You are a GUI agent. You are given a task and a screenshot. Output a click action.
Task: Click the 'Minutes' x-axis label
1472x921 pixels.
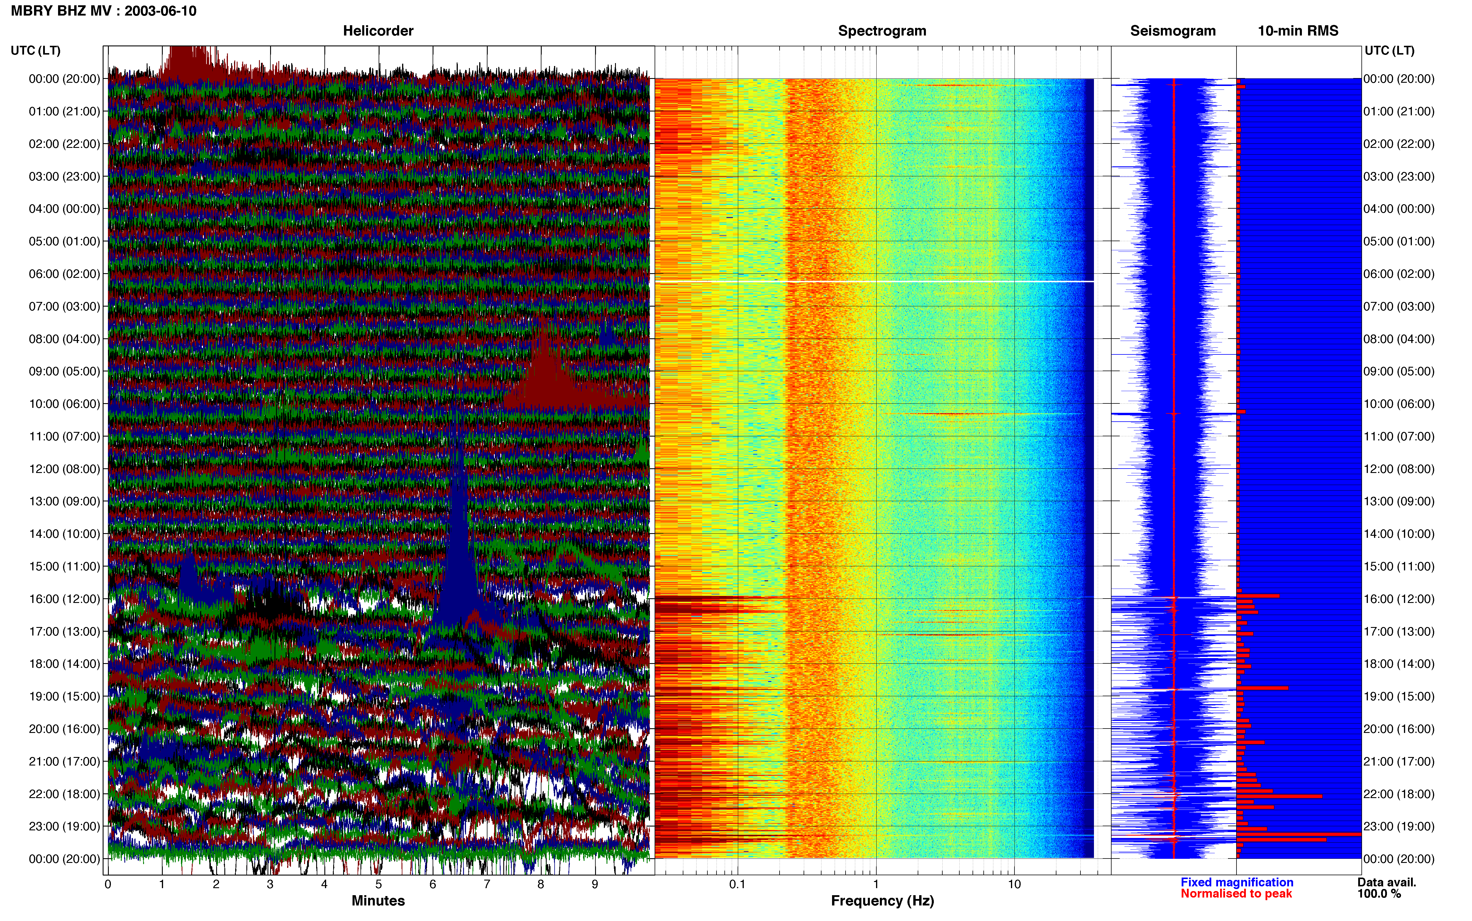(378, 900)
